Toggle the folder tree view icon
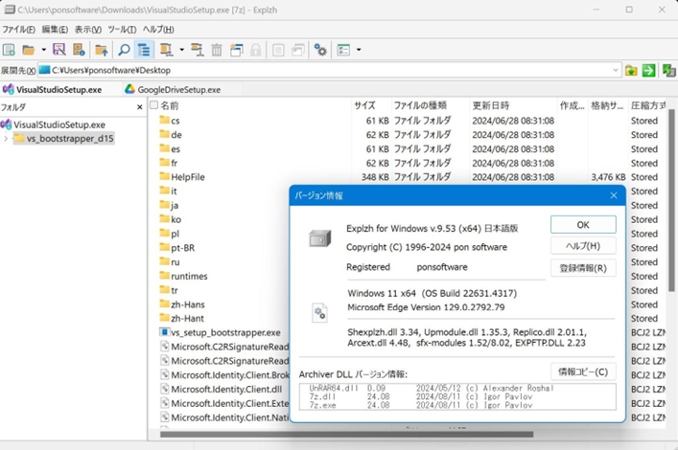Viewport: 678px width, 450px height. pyautogui.click(x=144, y=50)
